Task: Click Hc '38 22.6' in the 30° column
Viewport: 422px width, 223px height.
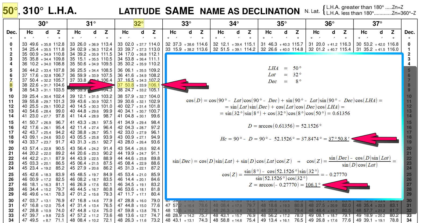Action: [30, 85]
